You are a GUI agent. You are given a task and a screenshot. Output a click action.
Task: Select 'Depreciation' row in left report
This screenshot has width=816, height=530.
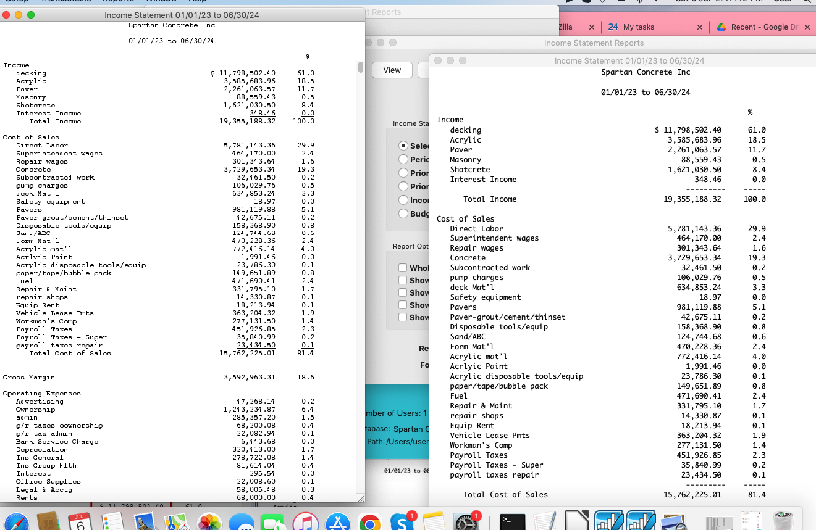coord(42,450)
